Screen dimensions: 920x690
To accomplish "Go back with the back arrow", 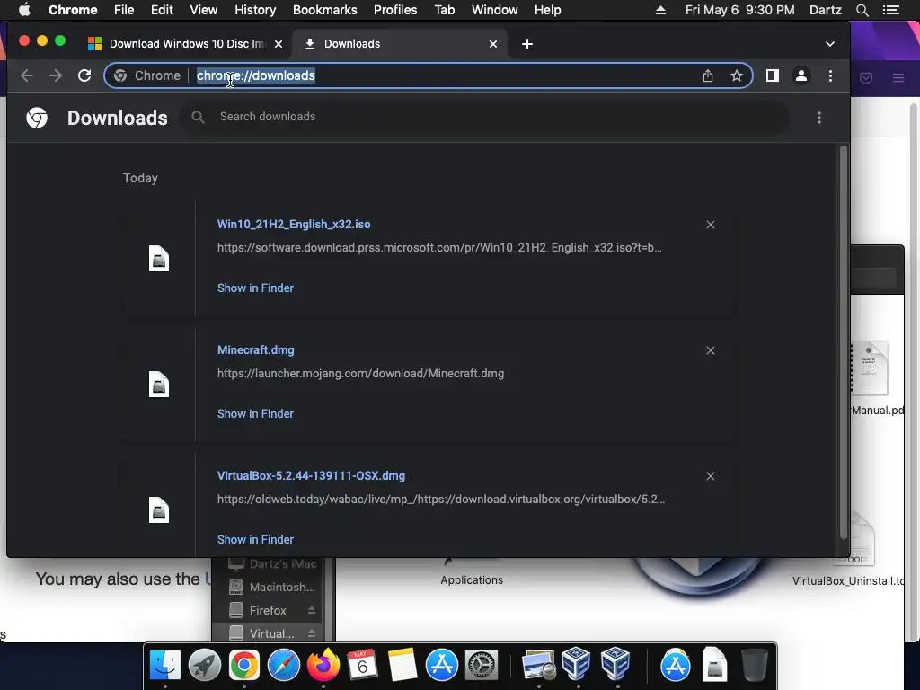I will (27, 75).
